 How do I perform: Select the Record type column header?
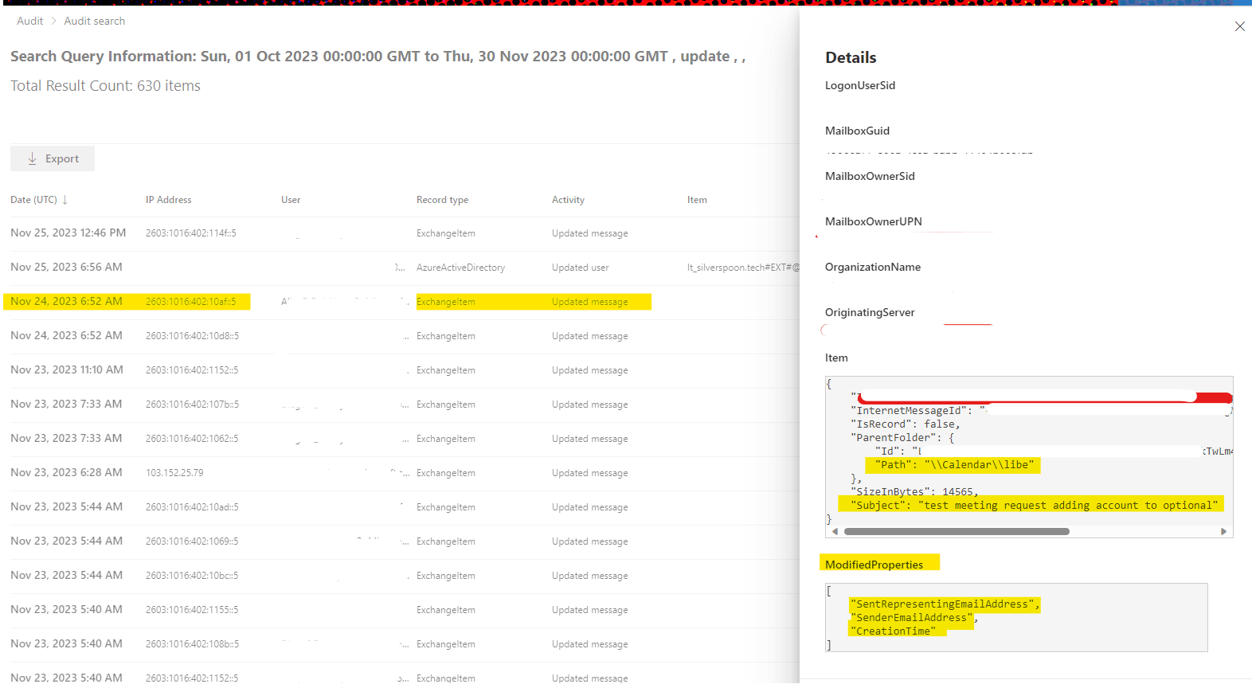tap(442, 200)
